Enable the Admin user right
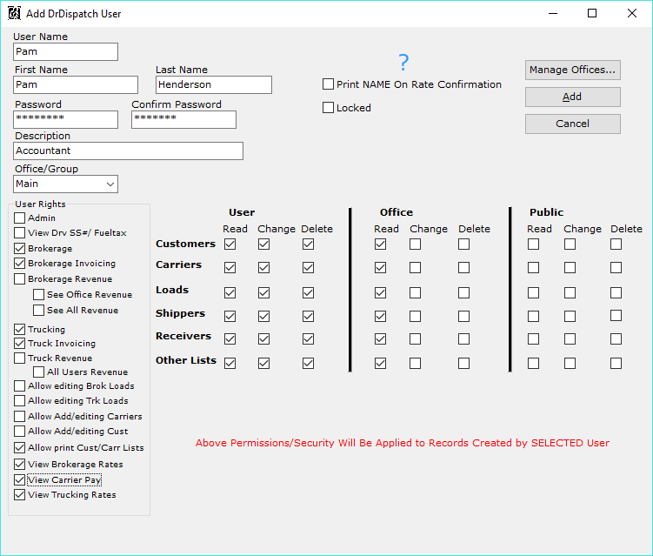653x556 pixels. point(20,218)
